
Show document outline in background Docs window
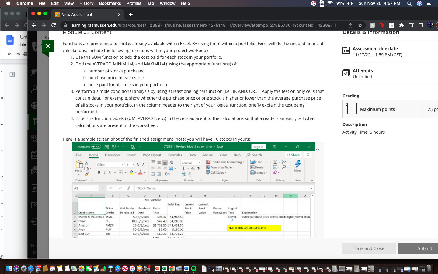(12, 75)
